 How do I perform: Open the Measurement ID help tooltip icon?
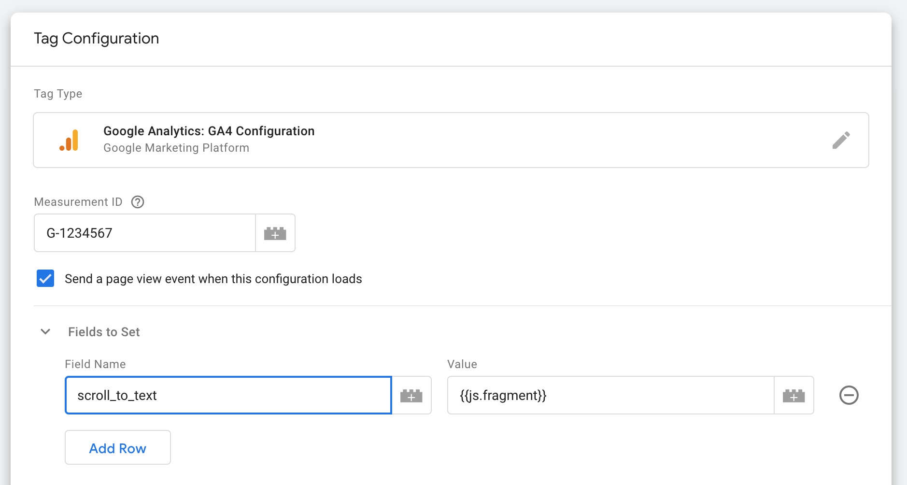(x=138, y=202)
